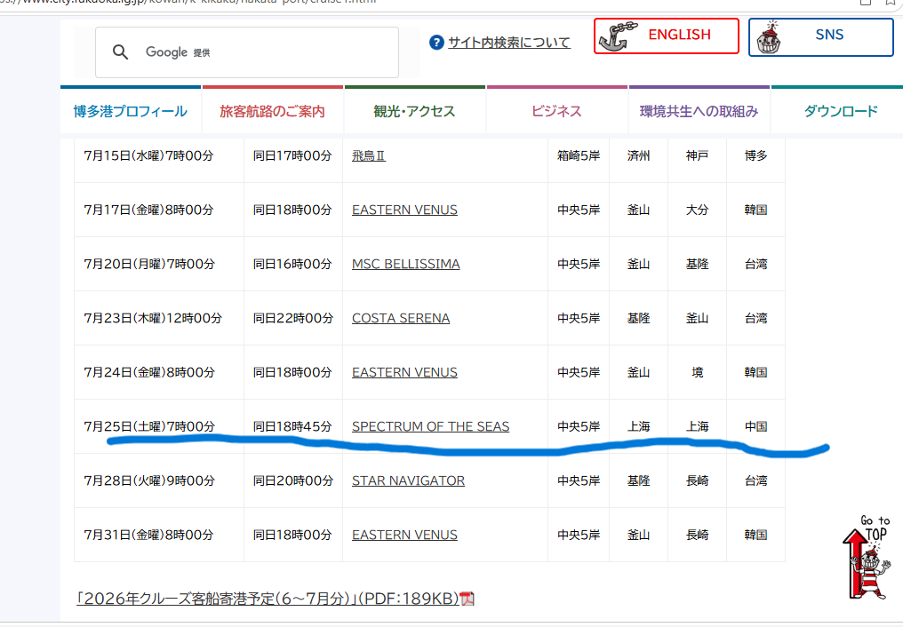Open MSC BELLISSIMA ship link
The height and width of the screenshot is (627, 903).
click(406, 264)
